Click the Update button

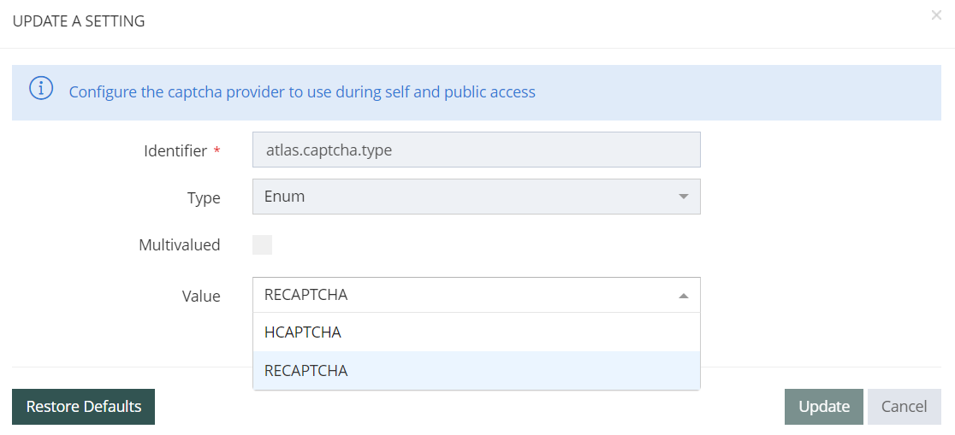click(x=823, y=407)
